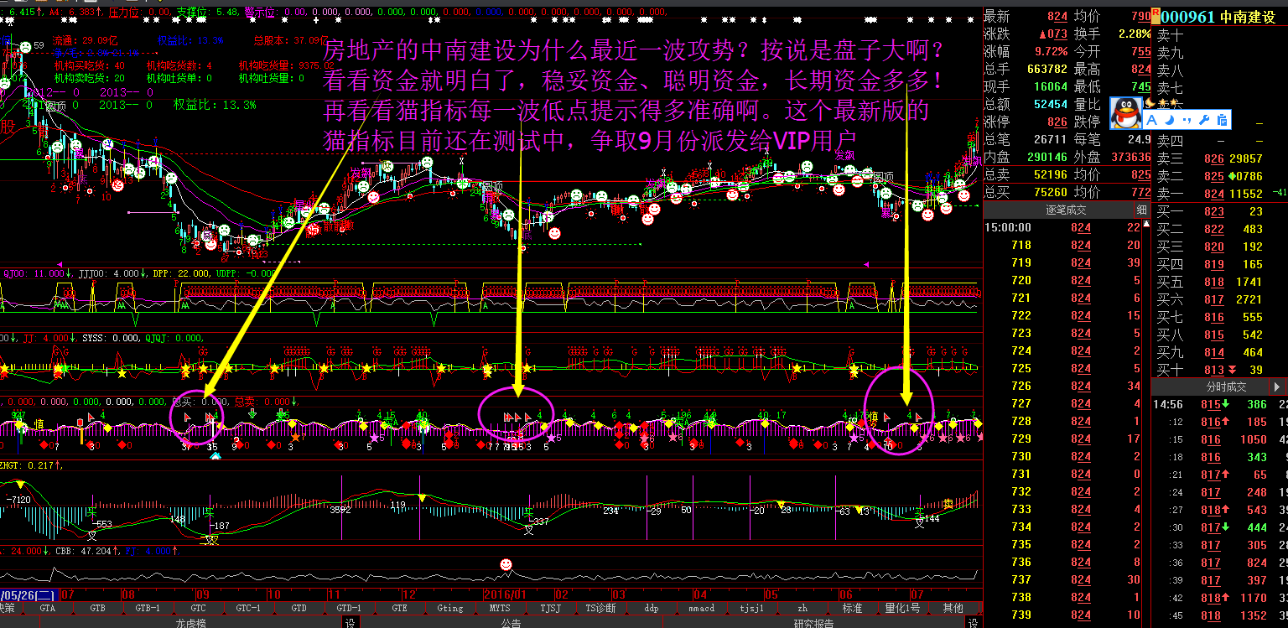Click the 逐笔成交 panel header
Image resolution: width=1288 pixels, height=628 pixels.
(1059, 210)
